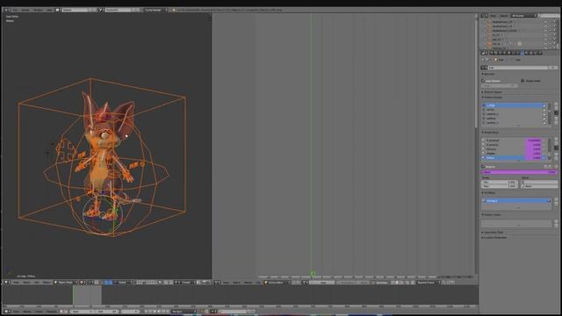The width and height of the screenshot is (562, 316).
Task: Remove the selected shape key with minus
Action: click(x=556, y=143)
